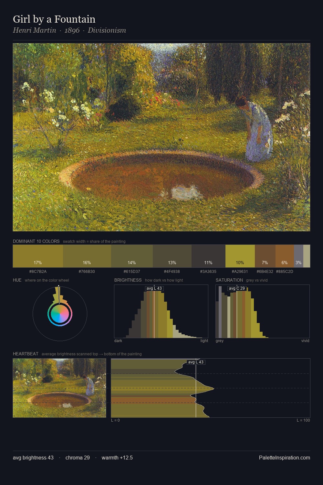Click 'chroma 29' in the footer

tap(78, 458)
